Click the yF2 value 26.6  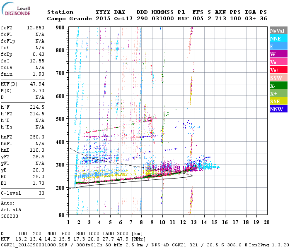[x=39, y=157]
